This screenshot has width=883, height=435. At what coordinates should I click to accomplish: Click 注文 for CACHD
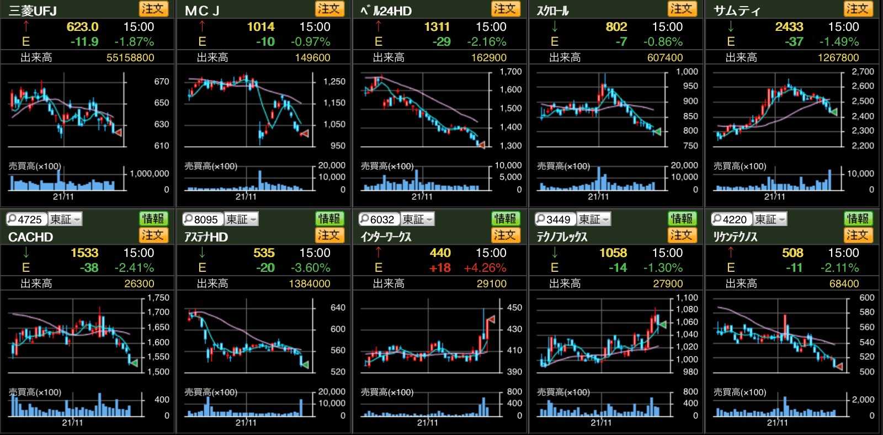click(x=152, y=235)
